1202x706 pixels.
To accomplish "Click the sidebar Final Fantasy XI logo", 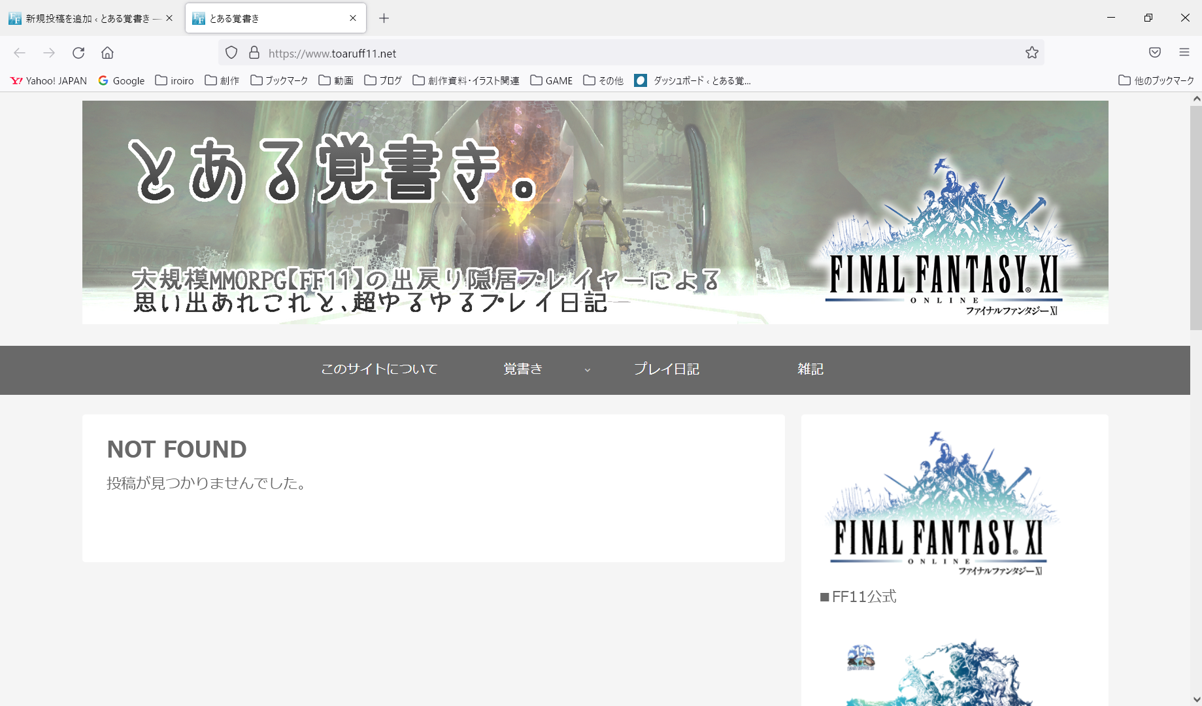I will pyautogui.click(x=940, y=503).
